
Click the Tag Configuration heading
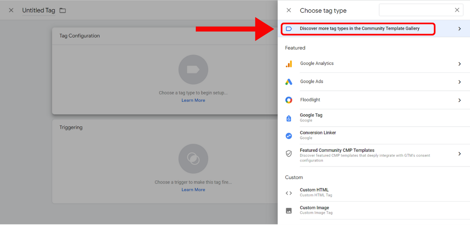click(x=79, y=36)
